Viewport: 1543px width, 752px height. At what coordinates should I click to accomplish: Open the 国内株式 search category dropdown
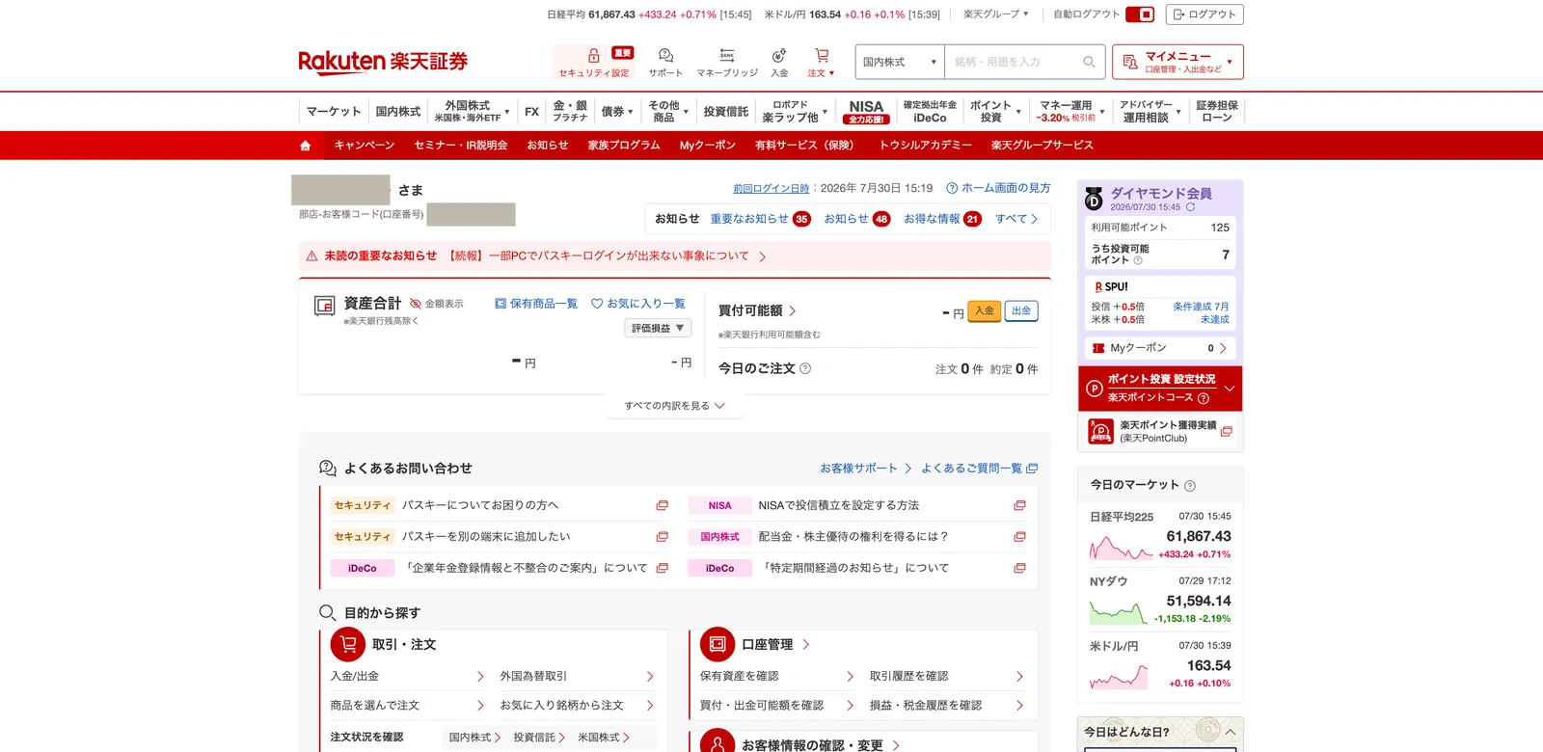tap(899, 62)
